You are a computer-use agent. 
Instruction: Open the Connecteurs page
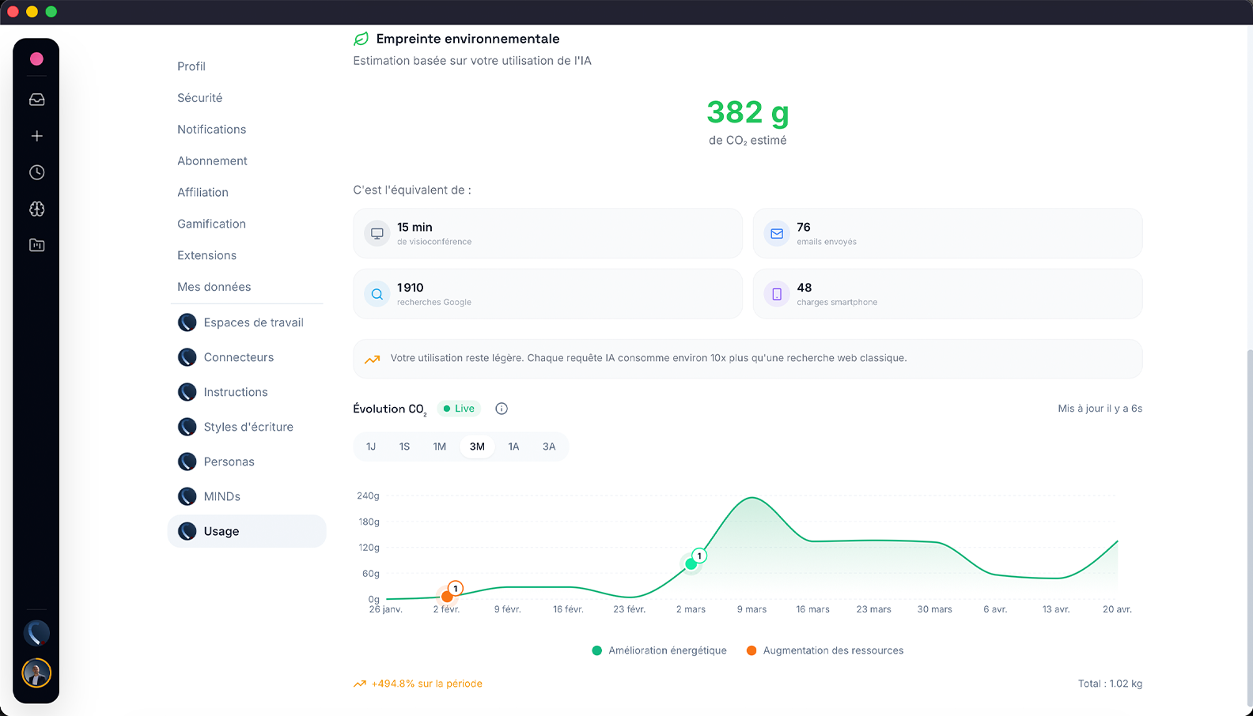click(238, 357)
